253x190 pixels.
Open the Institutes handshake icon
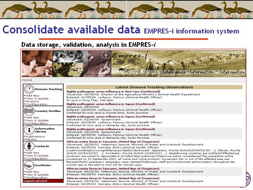click(29, 165)
